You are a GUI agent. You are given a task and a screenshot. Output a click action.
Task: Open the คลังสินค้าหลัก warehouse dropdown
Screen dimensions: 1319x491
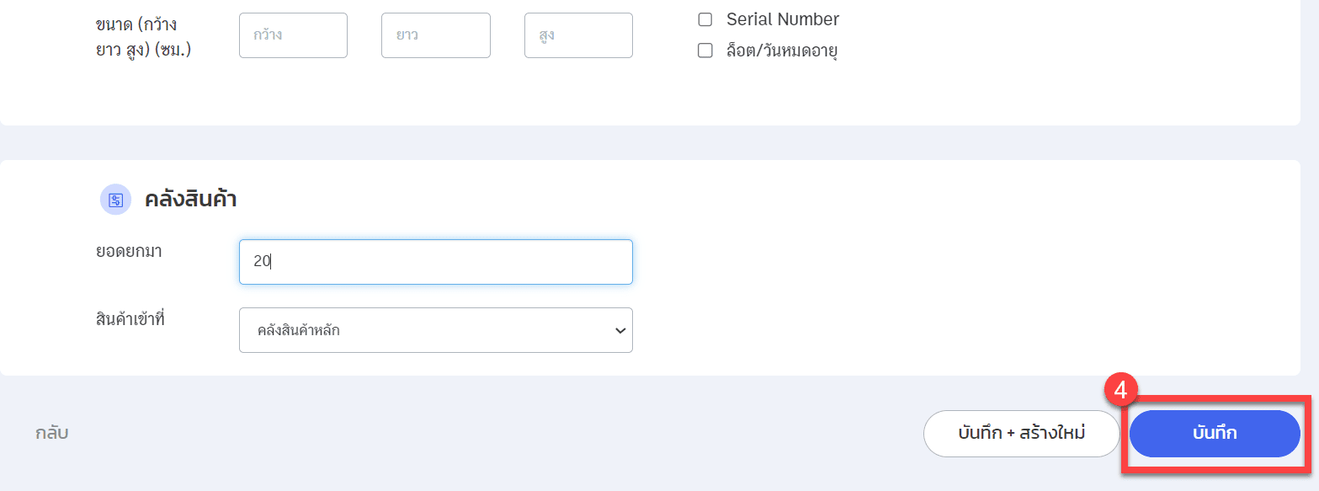[436, 330]
